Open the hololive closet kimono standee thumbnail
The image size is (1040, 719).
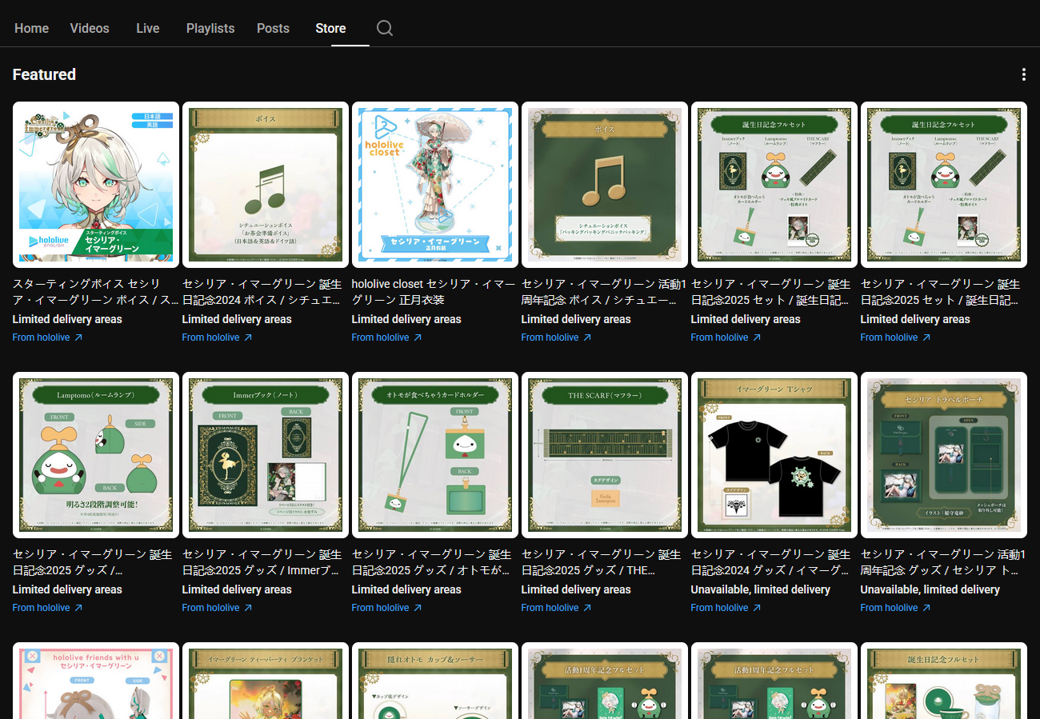(x=435, y=185)
